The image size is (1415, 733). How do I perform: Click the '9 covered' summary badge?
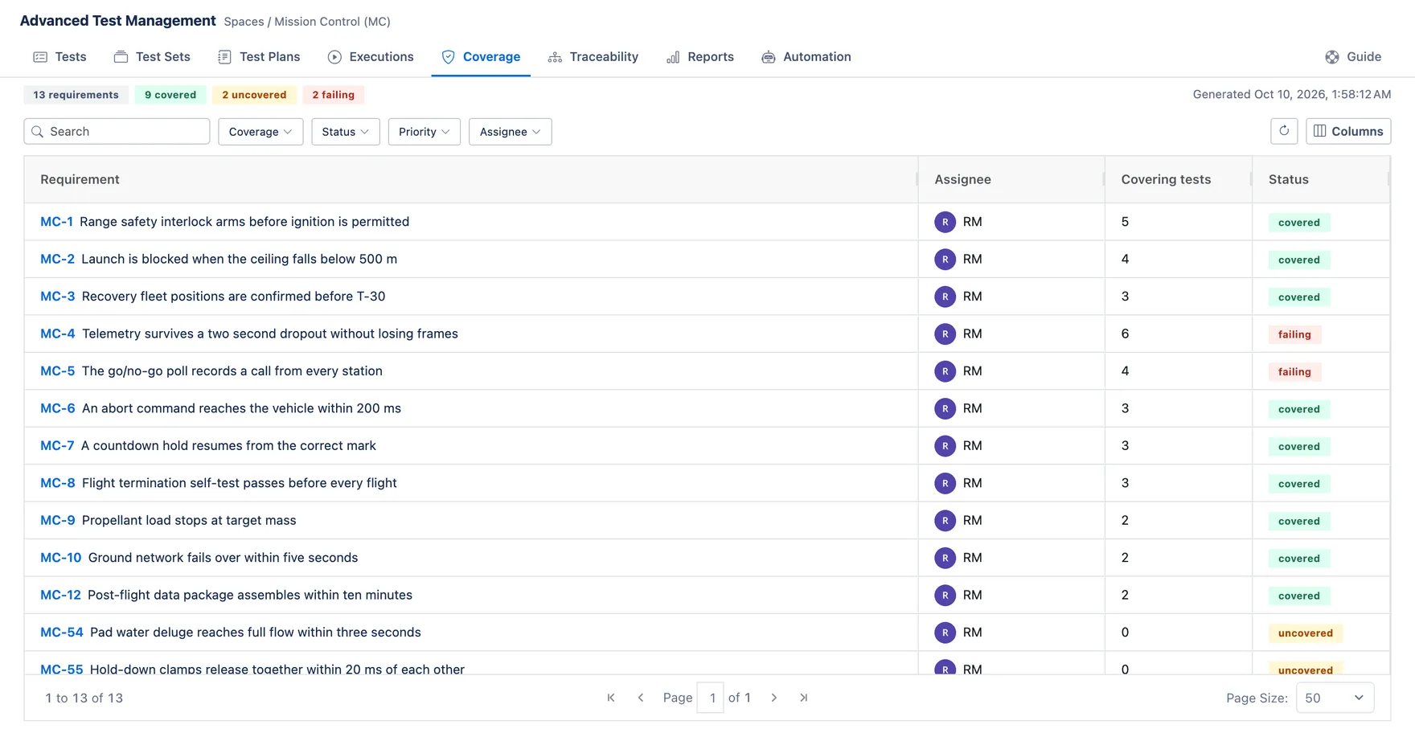tap(170, 95)
